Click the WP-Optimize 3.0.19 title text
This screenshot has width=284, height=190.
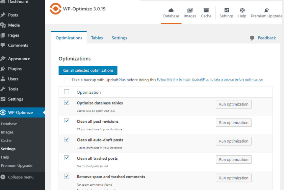point(84,9)
